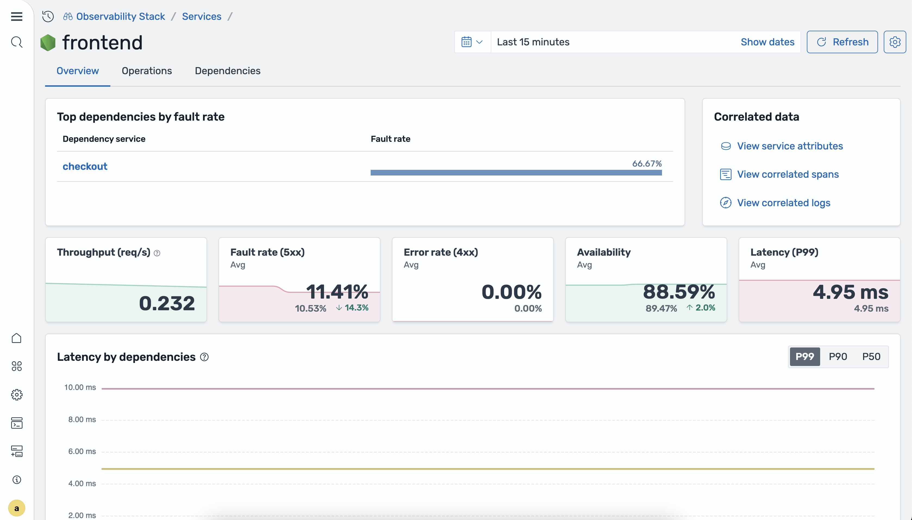The image size is (912, 520).
Task: Open the sidebar search icon
Action: (x=16, y=42)
